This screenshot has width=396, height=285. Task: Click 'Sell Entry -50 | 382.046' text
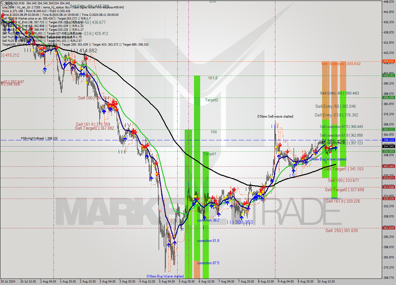(335, 107)
